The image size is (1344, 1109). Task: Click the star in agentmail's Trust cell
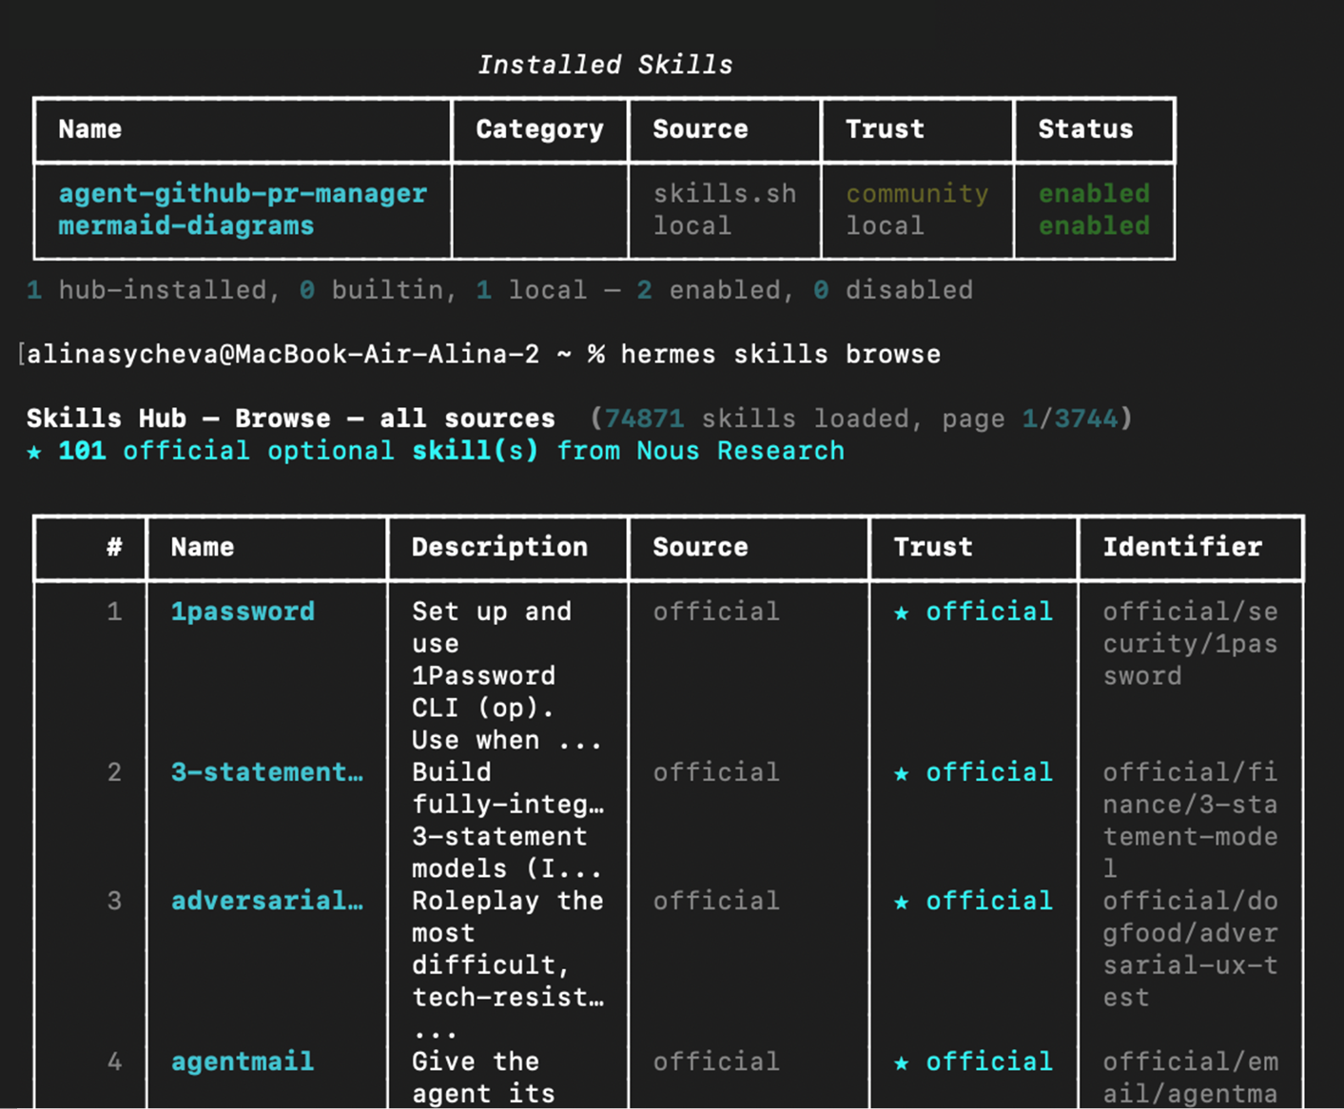point(902,1062)
